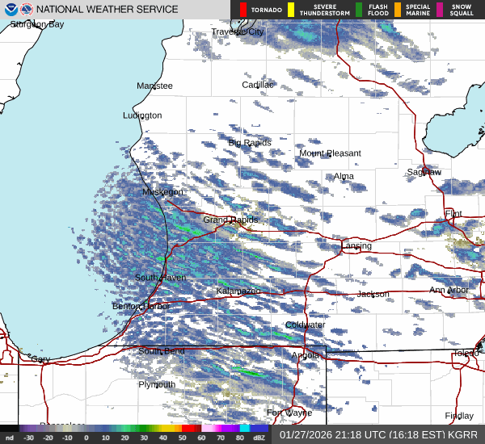The height and width of the screenshot is (444, 485).
Task: Click the Mount Pleasant city label
Action: 330,153
